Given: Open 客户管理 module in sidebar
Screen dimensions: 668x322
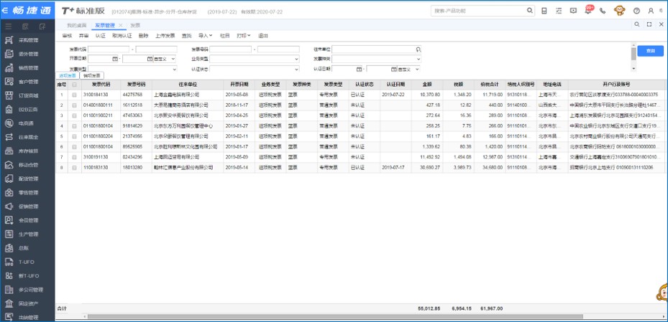Looking at the screenshot, I should click(28, 82).
